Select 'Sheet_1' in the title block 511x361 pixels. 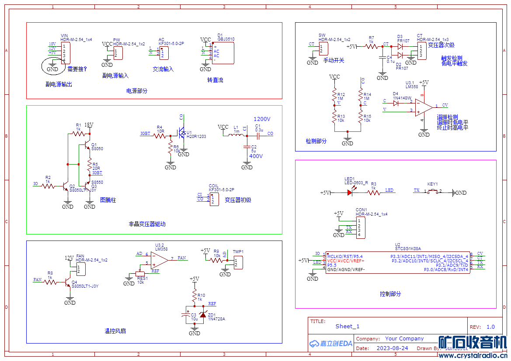[348, 327]
